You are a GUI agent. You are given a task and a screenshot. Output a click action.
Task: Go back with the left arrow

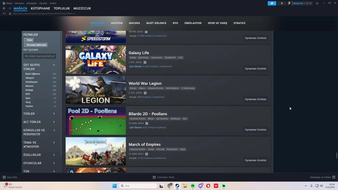[x=4, y=8]
